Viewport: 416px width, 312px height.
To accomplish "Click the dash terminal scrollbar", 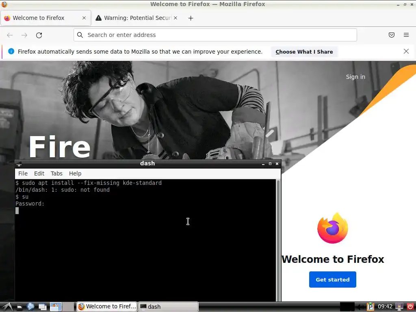I will coord(278,240).
